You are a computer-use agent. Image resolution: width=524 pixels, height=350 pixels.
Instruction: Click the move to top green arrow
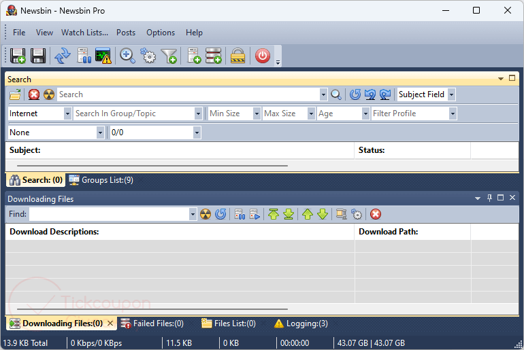pyautogui.click(x=274, y=214)
